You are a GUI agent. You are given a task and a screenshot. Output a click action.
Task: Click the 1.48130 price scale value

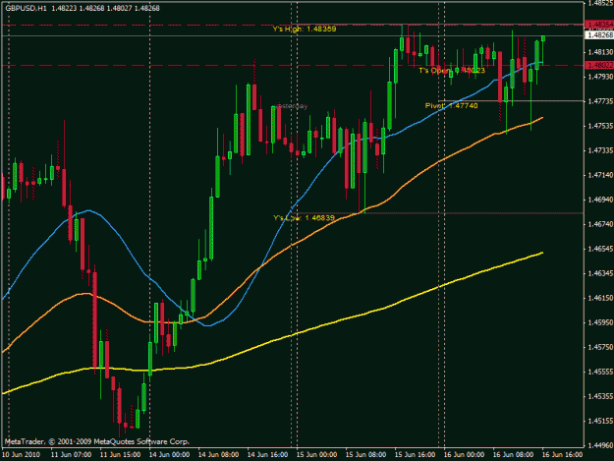(600, 52)
